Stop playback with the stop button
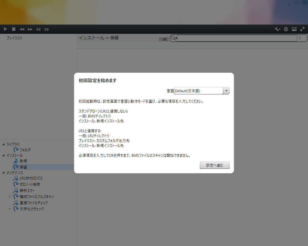308x246 pixels. click(x=14, y=29)
